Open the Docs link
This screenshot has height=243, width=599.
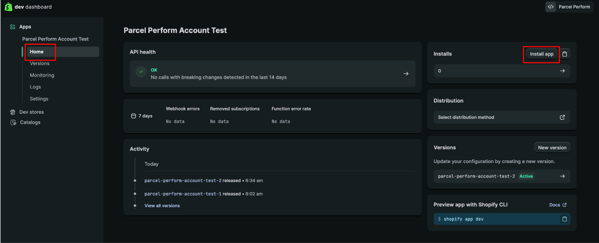point(558,205)
